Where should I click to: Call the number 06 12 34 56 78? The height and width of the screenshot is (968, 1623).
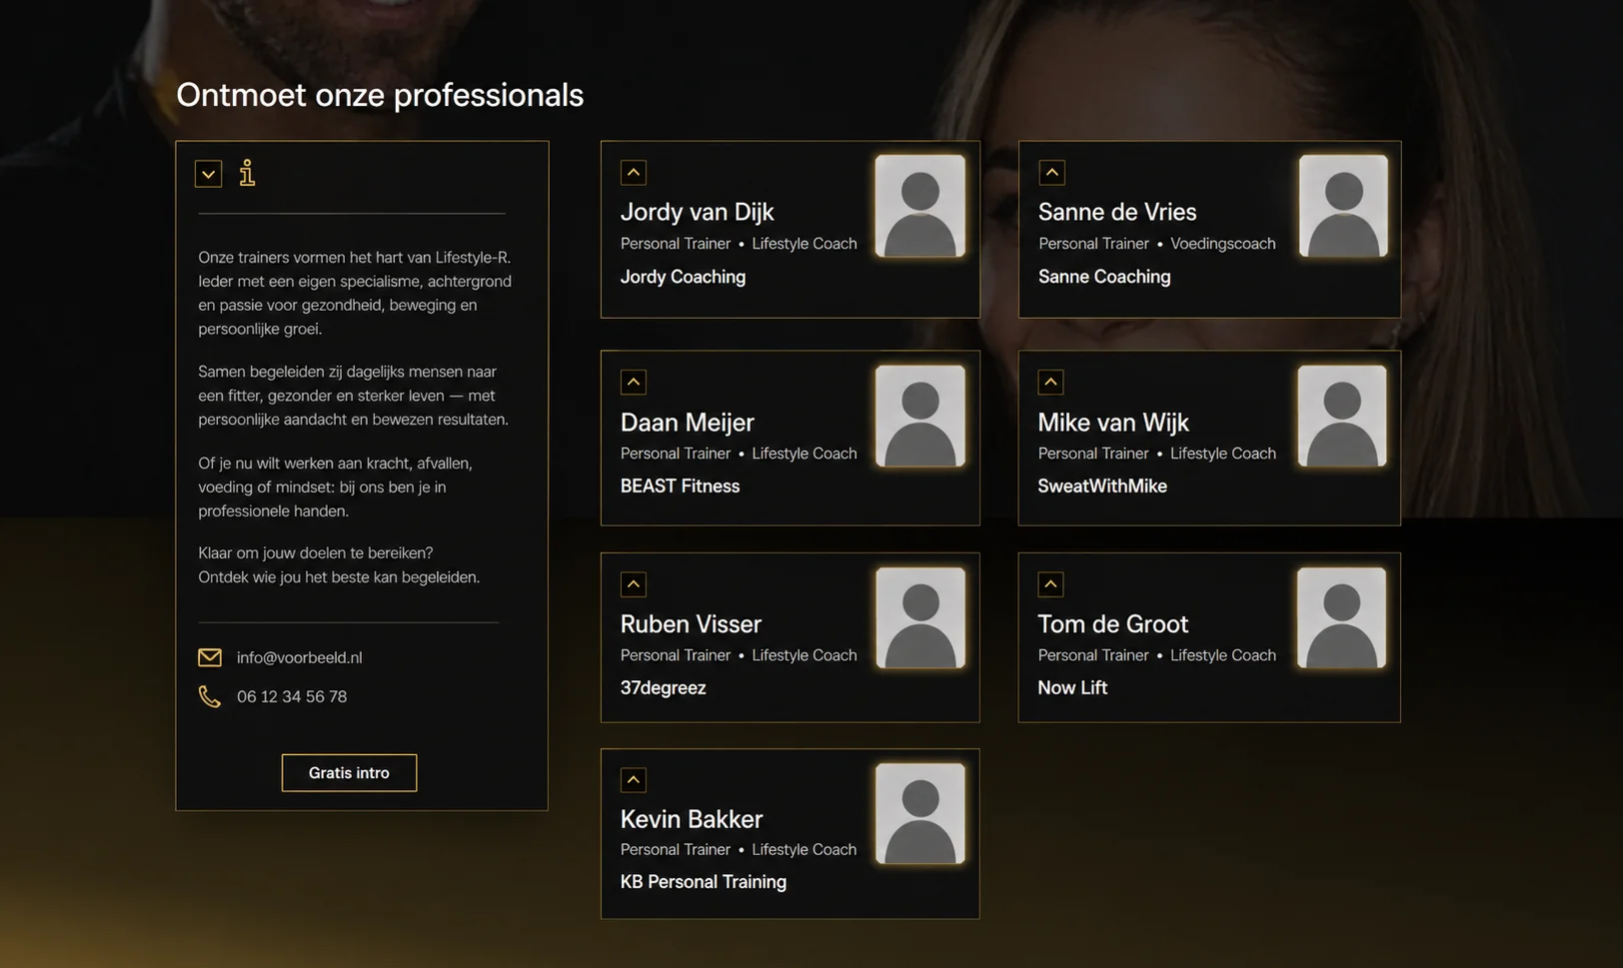point(292,696)
